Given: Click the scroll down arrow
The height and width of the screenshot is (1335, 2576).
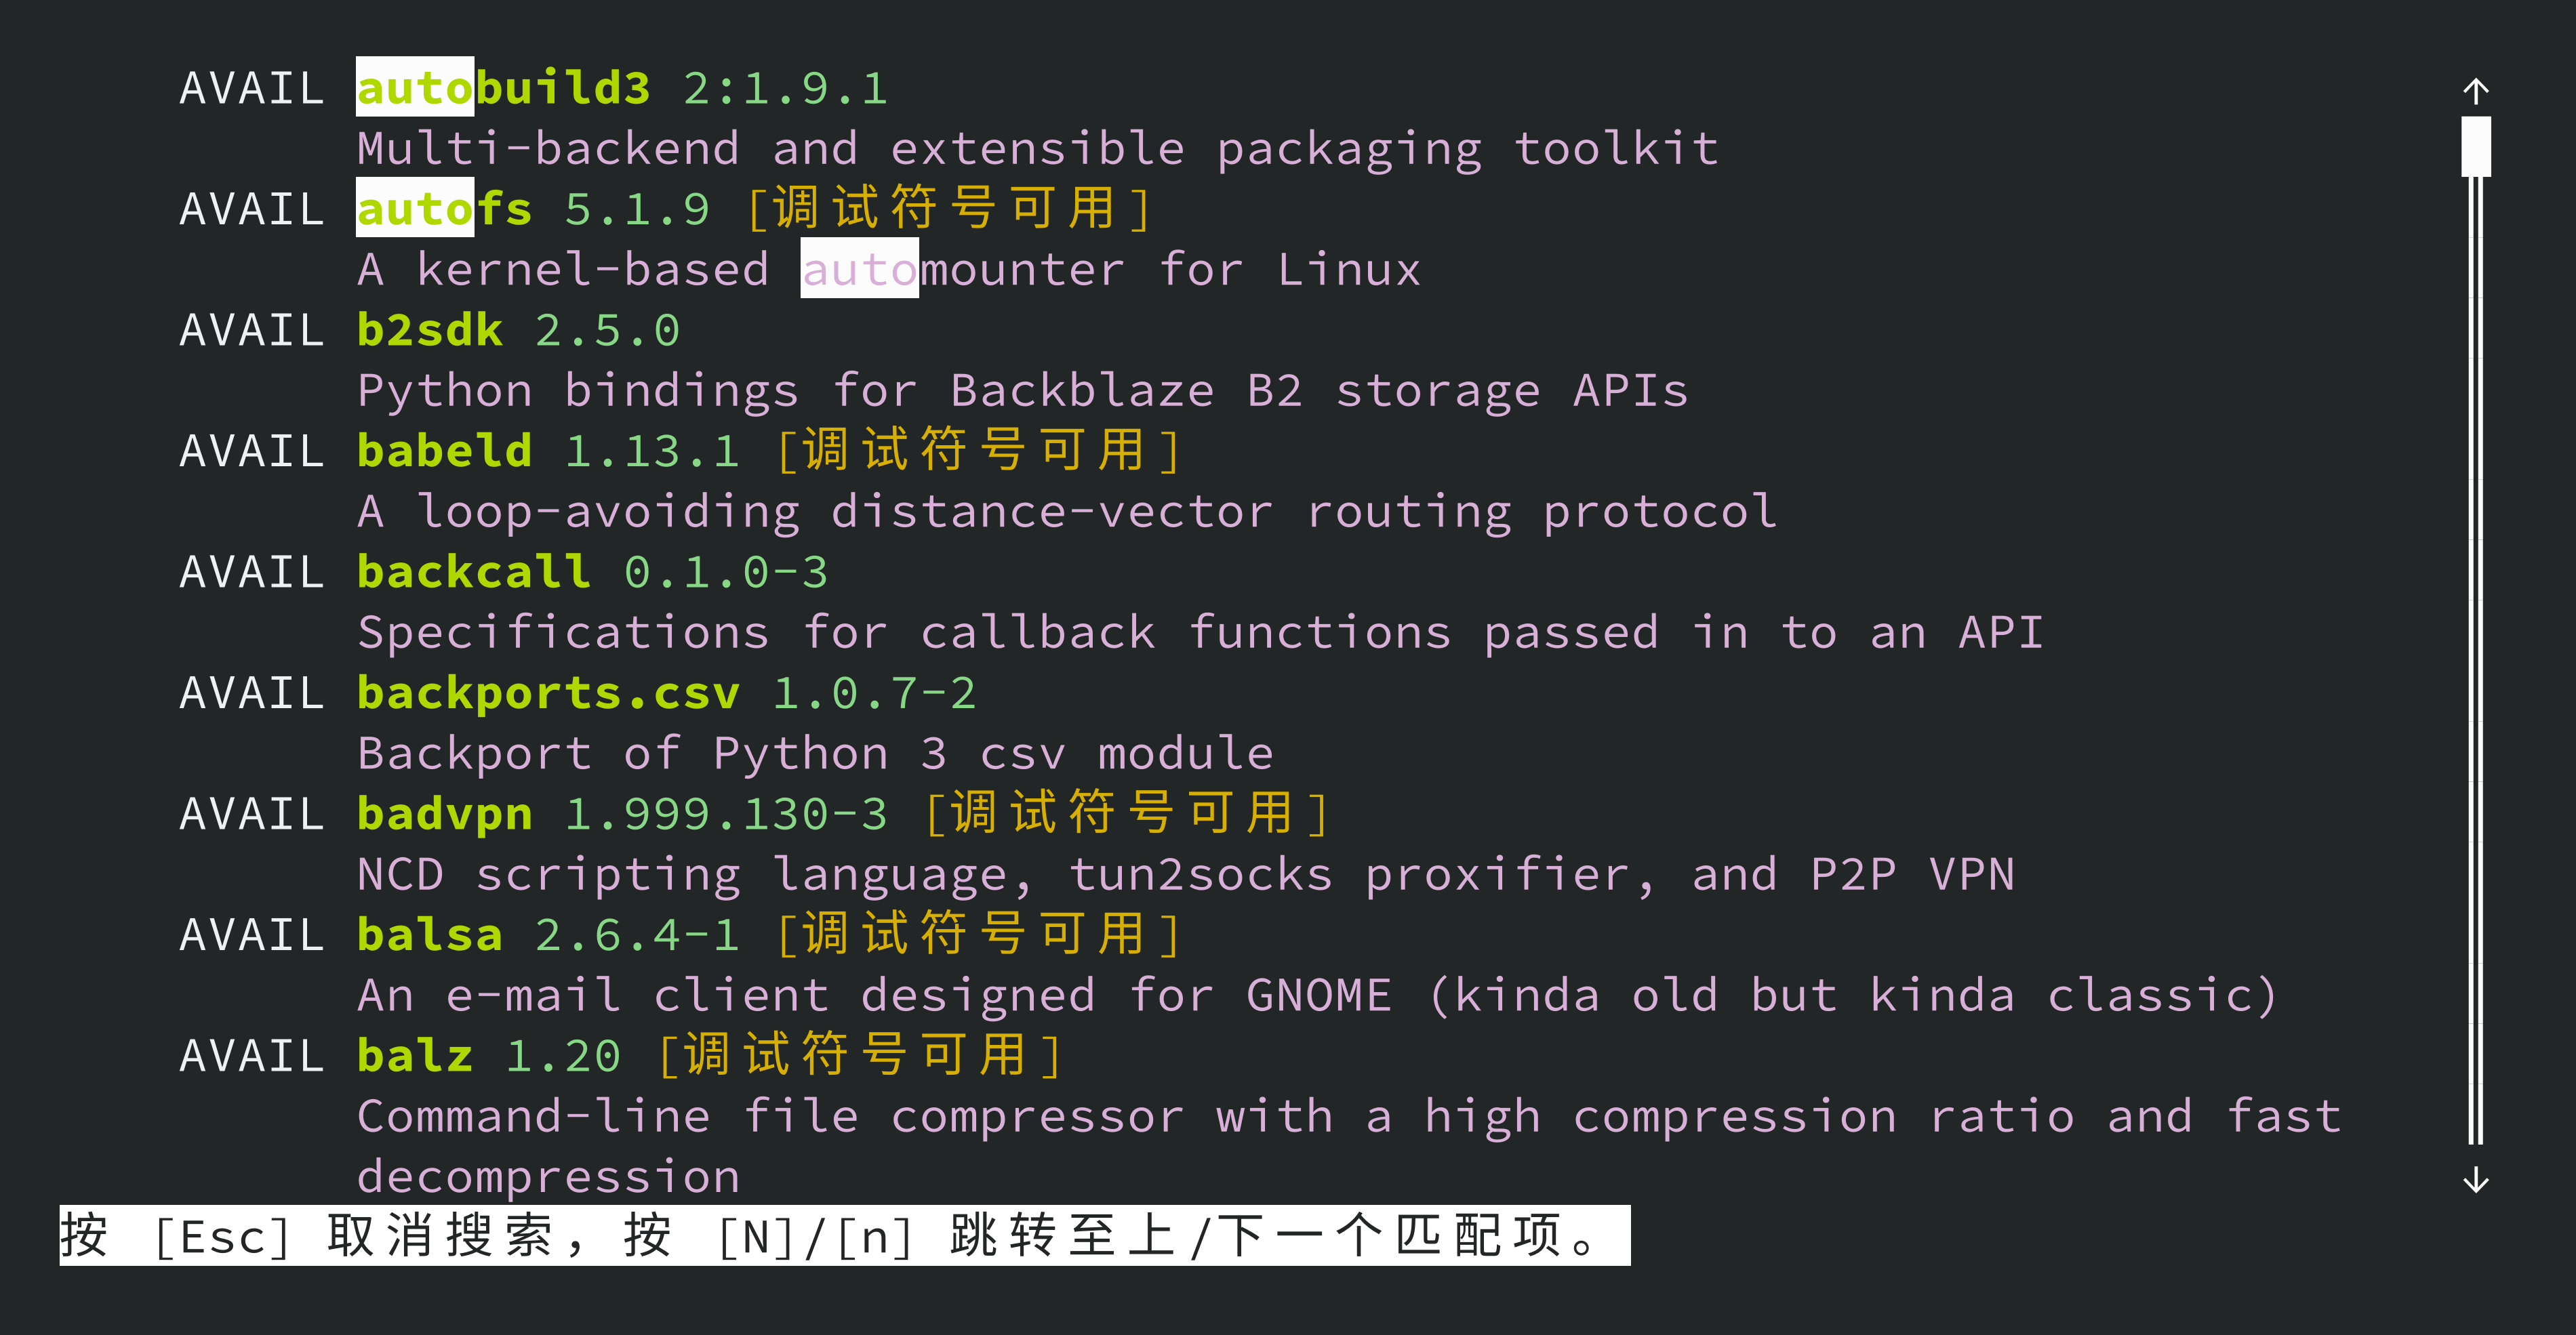Looking at the screenshot, I should coord(2475,1180).
